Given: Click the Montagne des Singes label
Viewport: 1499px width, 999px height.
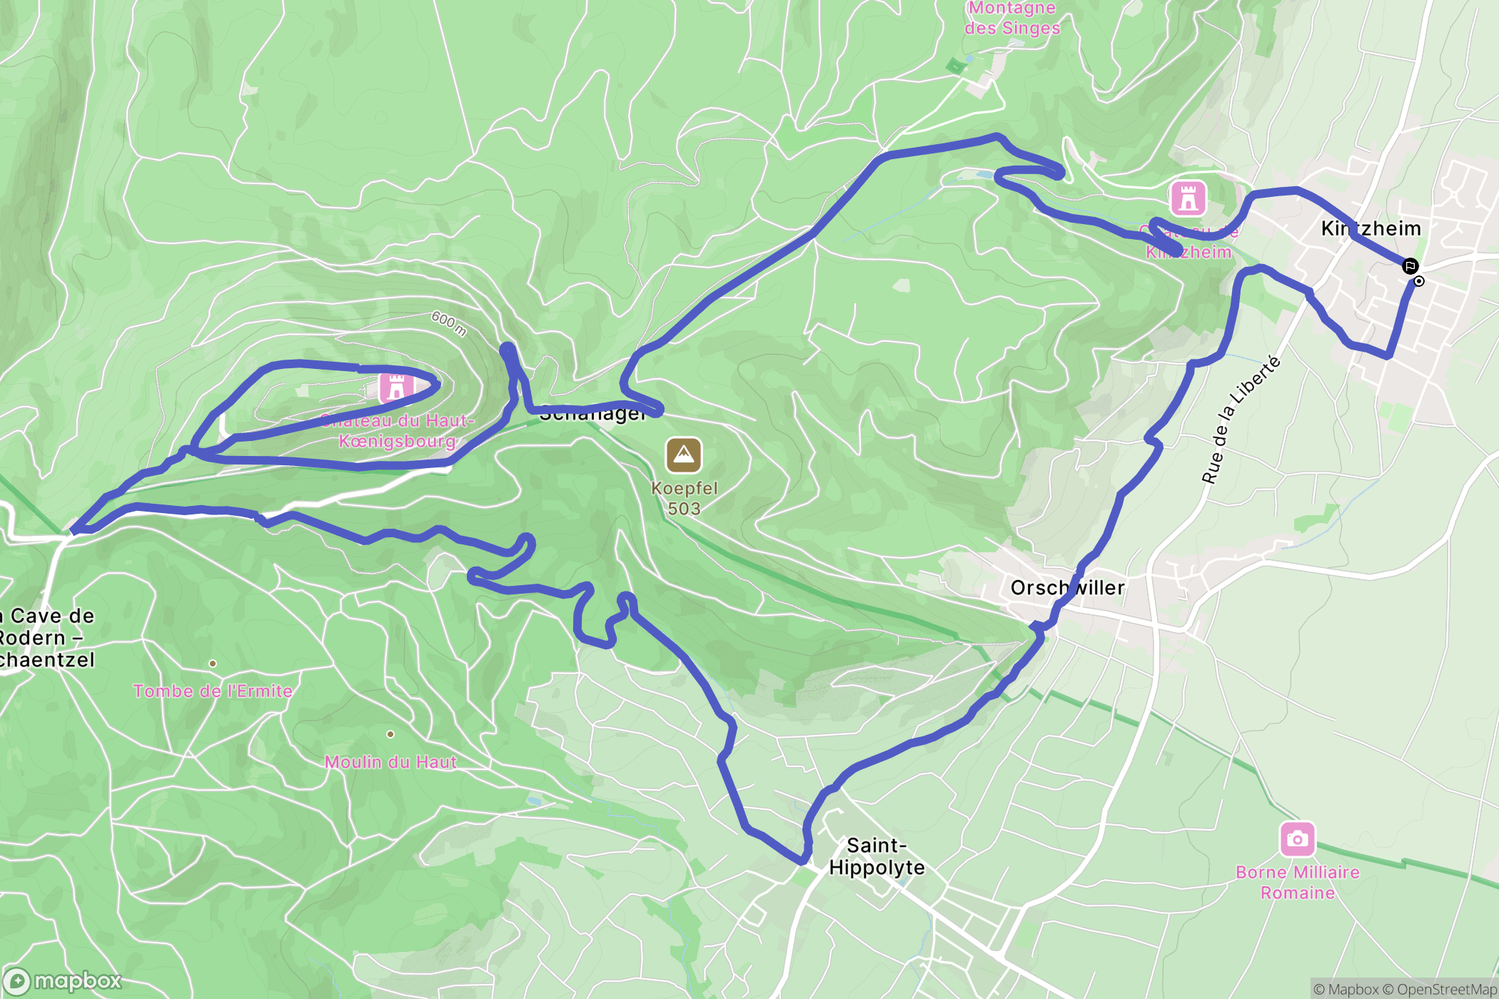Looking at the screenshot, I should [x=1012, y=18].
